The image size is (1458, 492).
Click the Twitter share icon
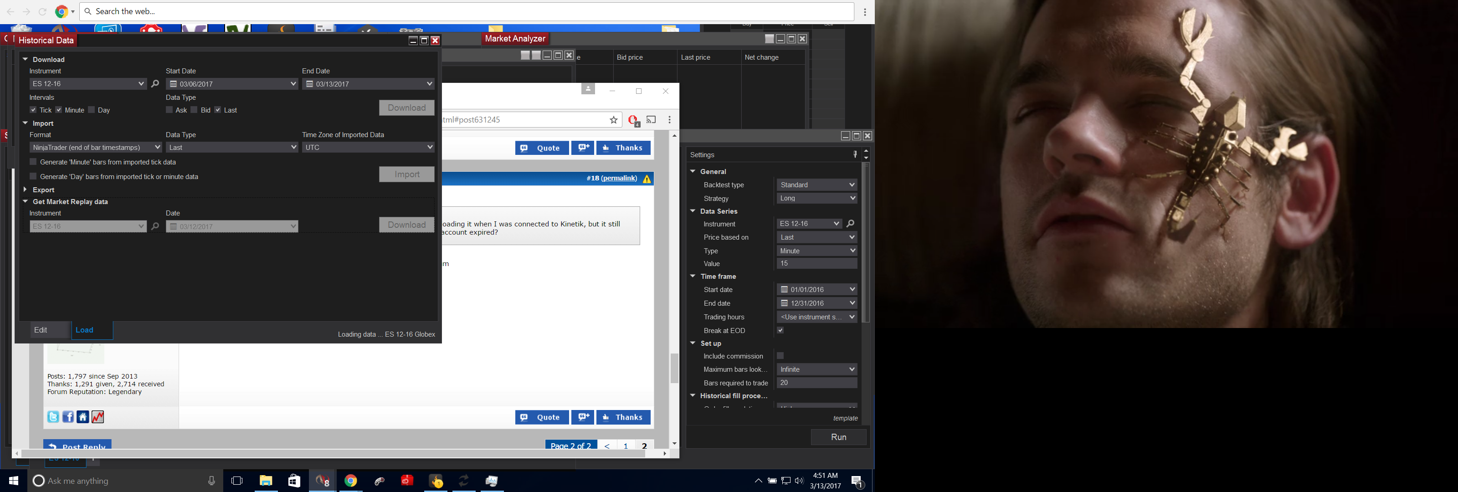coord(53,417)
